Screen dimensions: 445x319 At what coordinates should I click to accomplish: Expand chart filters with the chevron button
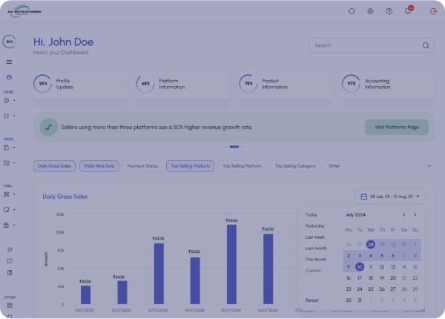click(x=429, y=166)
